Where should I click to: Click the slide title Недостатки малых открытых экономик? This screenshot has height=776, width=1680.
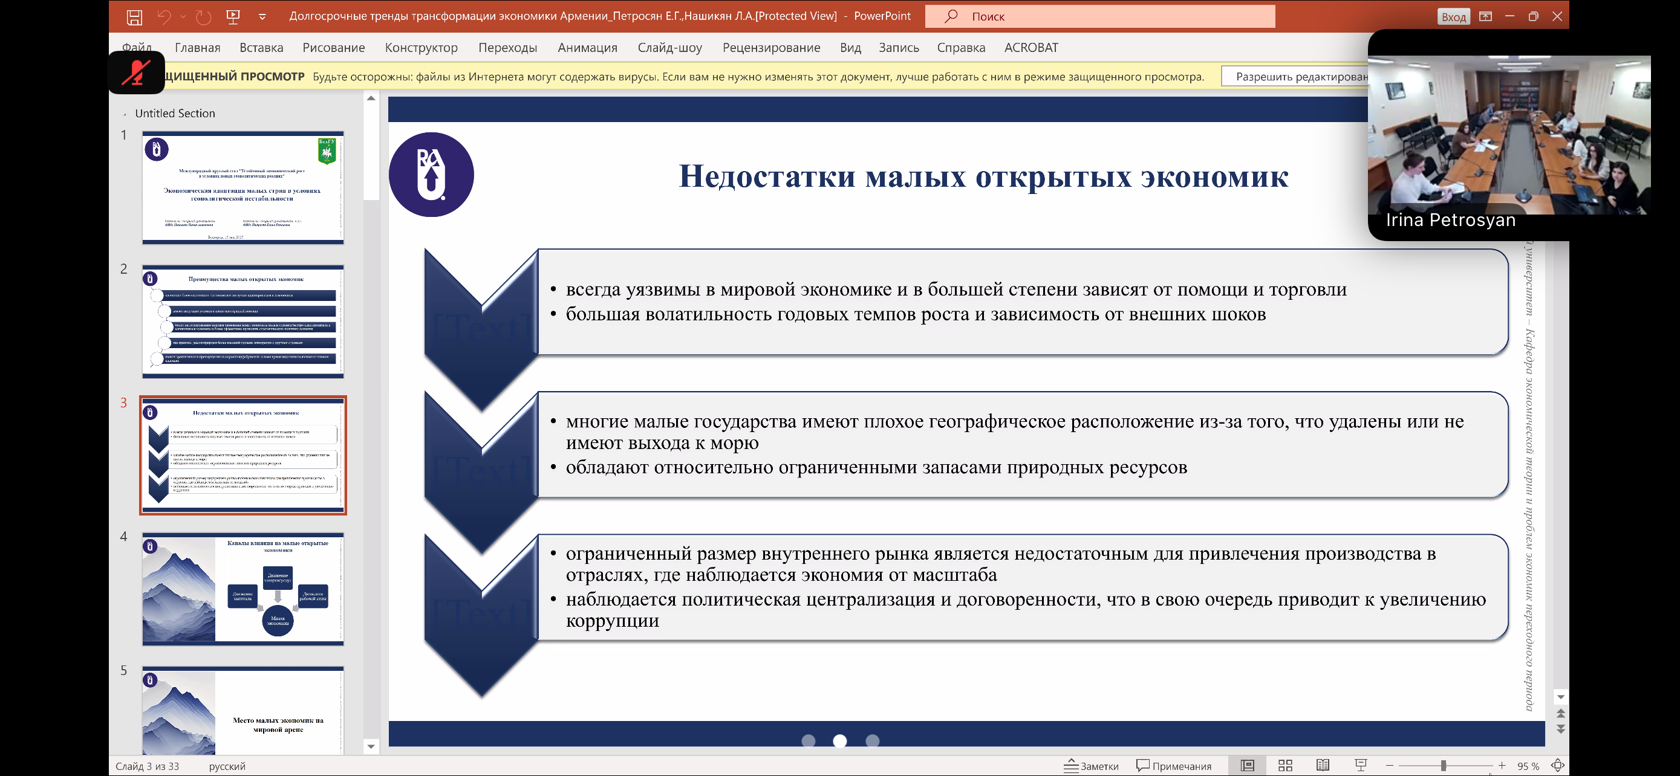(983, 176)
